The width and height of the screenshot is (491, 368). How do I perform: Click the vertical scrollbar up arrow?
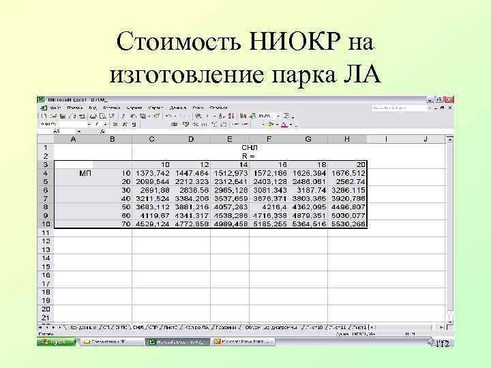pyautogui.click(x=449, y=140)
